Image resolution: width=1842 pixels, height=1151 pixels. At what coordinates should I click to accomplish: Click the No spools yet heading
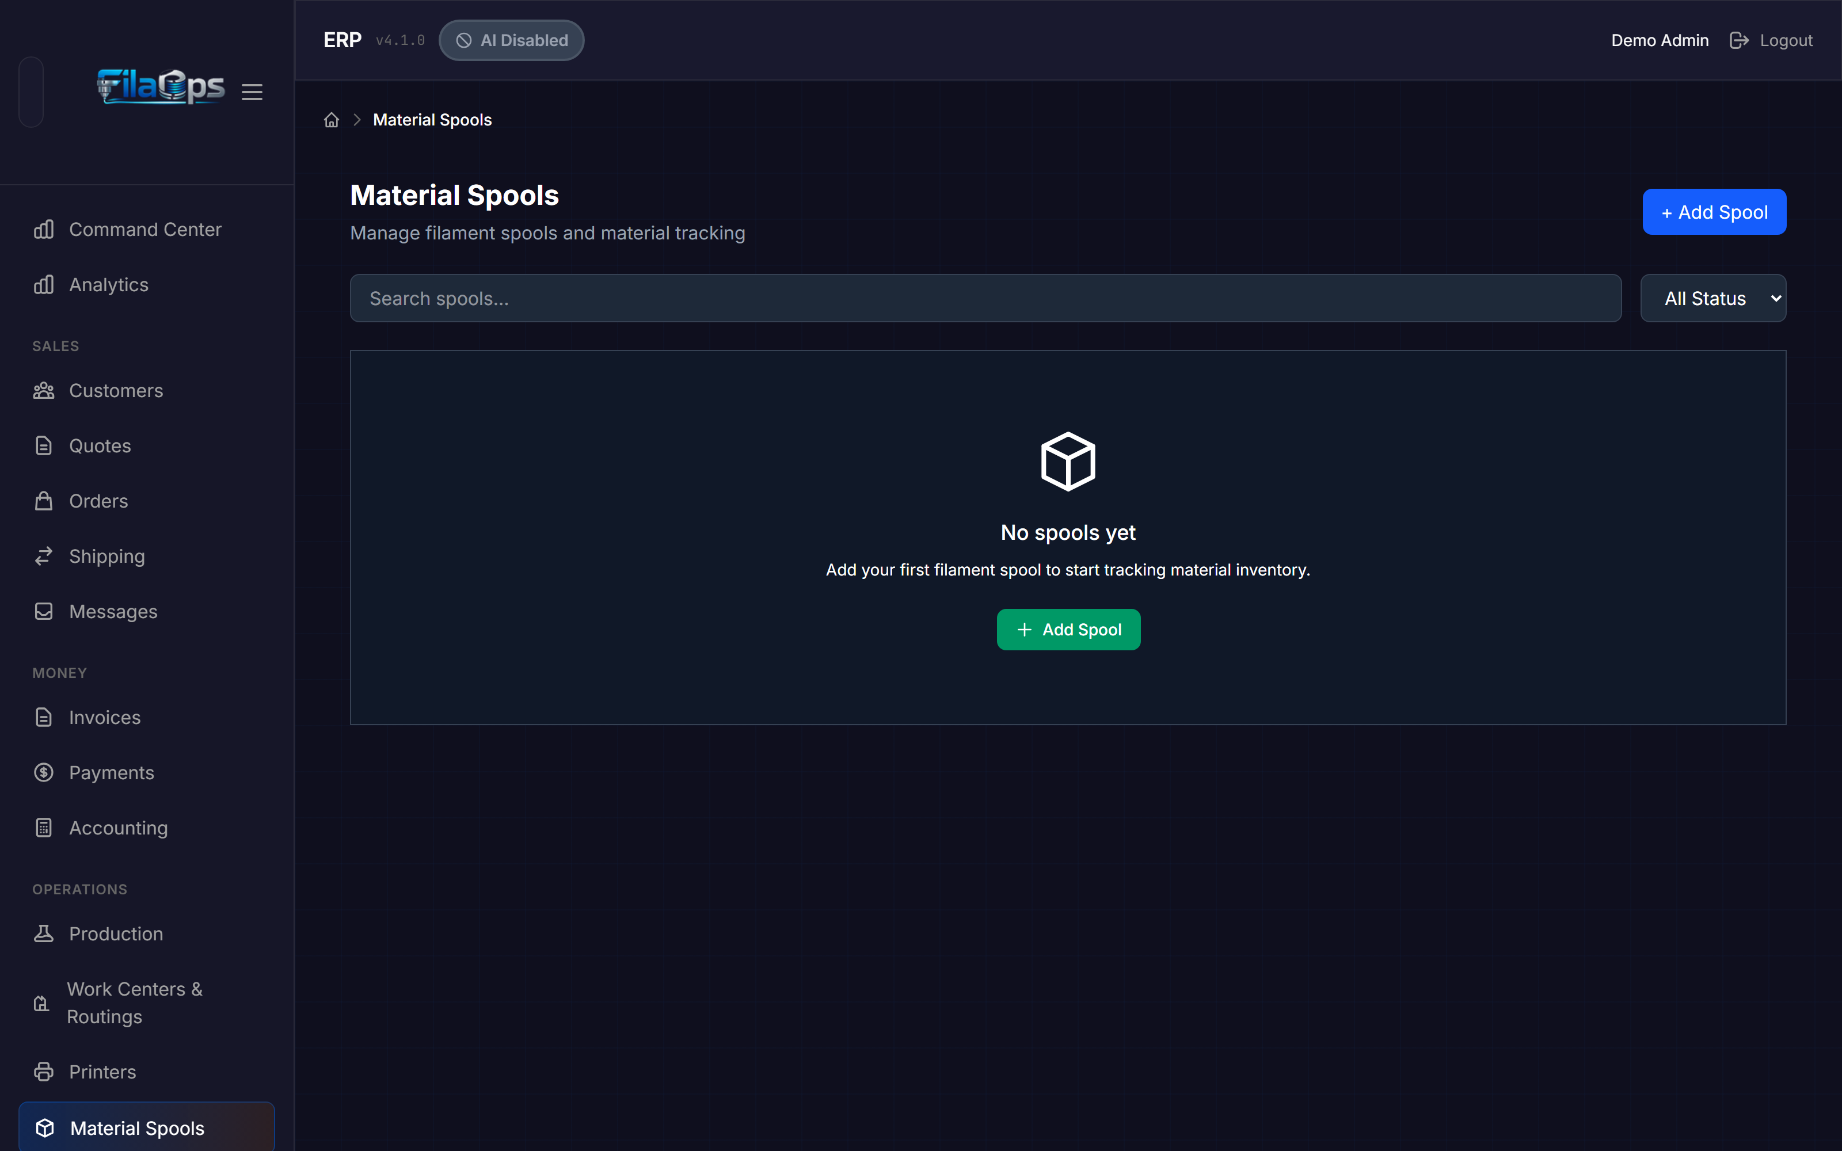pos(1068,532)
